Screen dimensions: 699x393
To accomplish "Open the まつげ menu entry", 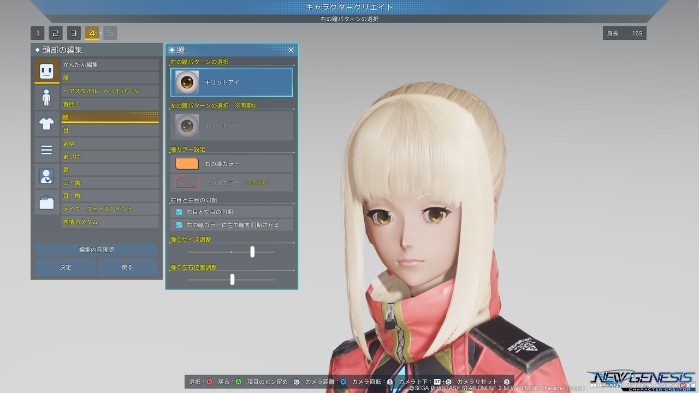I will [110, 157].
